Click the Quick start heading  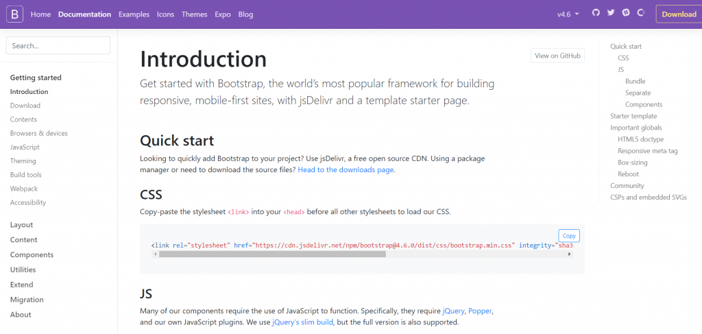click(x=178, y=141)
